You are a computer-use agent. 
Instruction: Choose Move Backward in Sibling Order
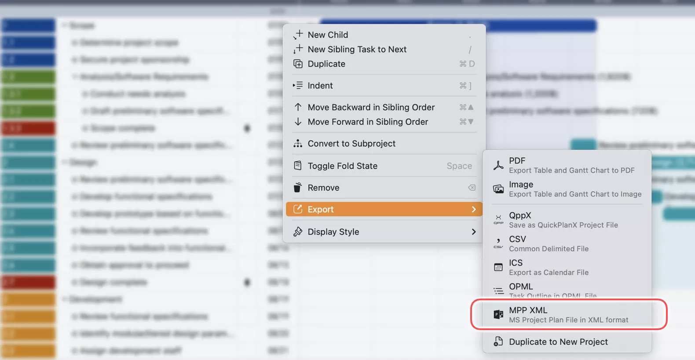tap(371, 107)
